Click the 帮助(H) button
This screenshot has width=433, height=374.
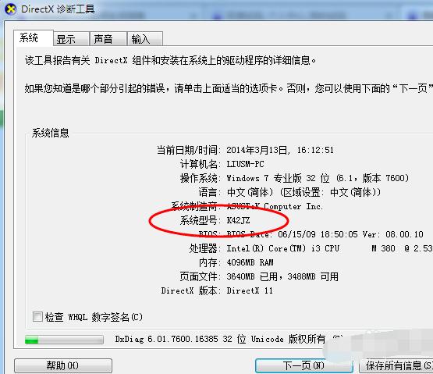(63, 365)
